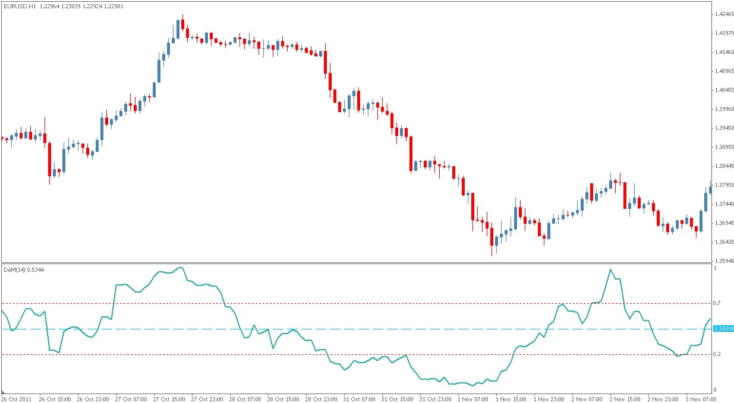Select the highlighted 0.5000 level price tag
The width and height of the screenshot is (734, 403).
(x=724, y=328)
